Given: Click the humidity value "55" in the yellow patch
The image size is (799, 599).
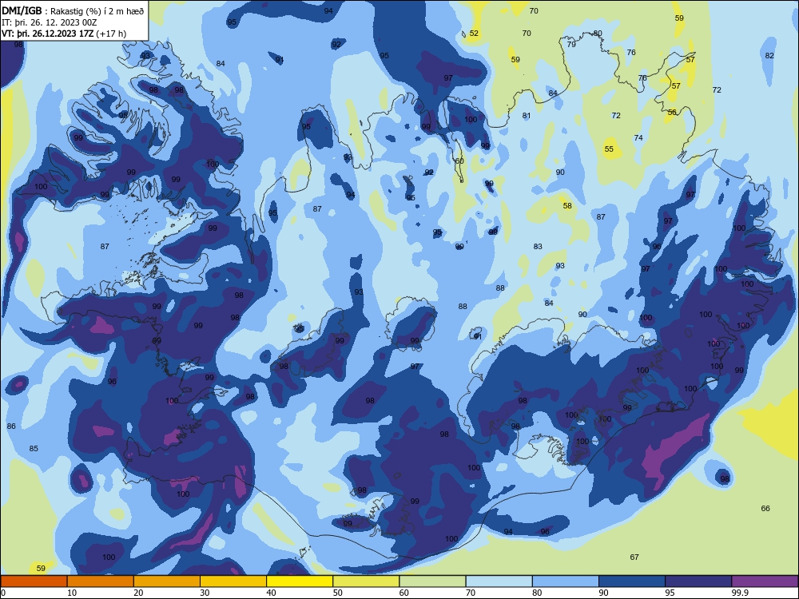Looking at the screenshot, I should pos(609,149).
